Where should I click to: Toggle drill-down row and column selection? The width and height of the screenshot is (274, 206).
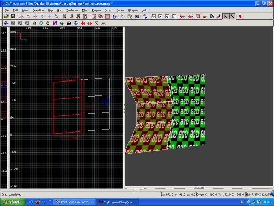pyautogui.click(x=233, y=17)
